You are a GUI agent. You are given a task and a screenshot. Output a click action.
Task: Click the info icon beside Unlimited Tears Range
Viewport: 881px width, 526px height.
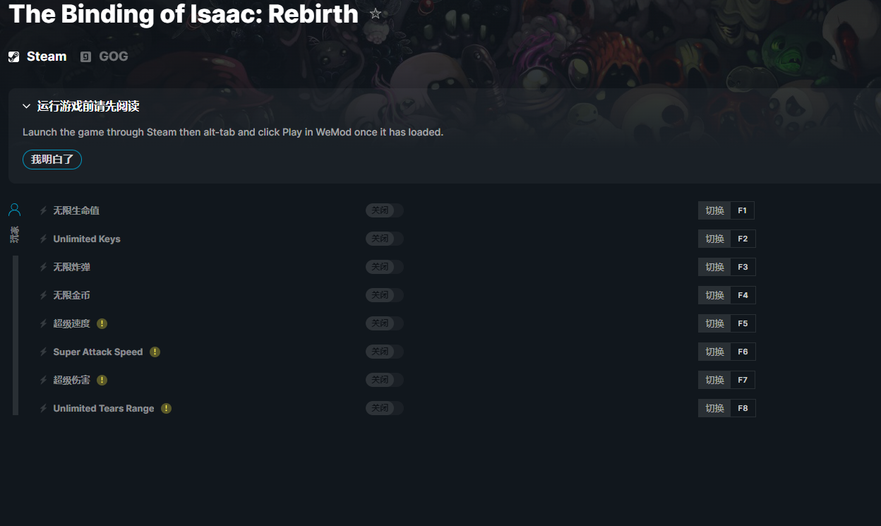coord(167,408)
